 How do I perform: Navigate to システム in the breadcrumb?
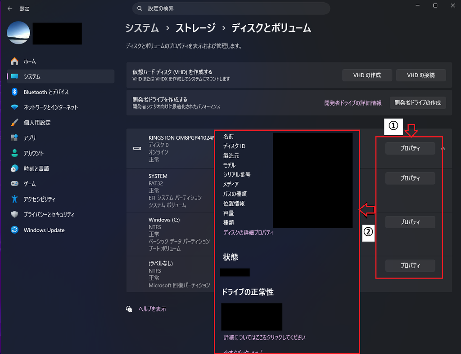[142, 28]
